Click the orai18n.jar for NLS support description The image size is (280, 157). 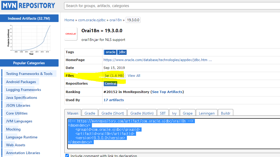[103, 40]
